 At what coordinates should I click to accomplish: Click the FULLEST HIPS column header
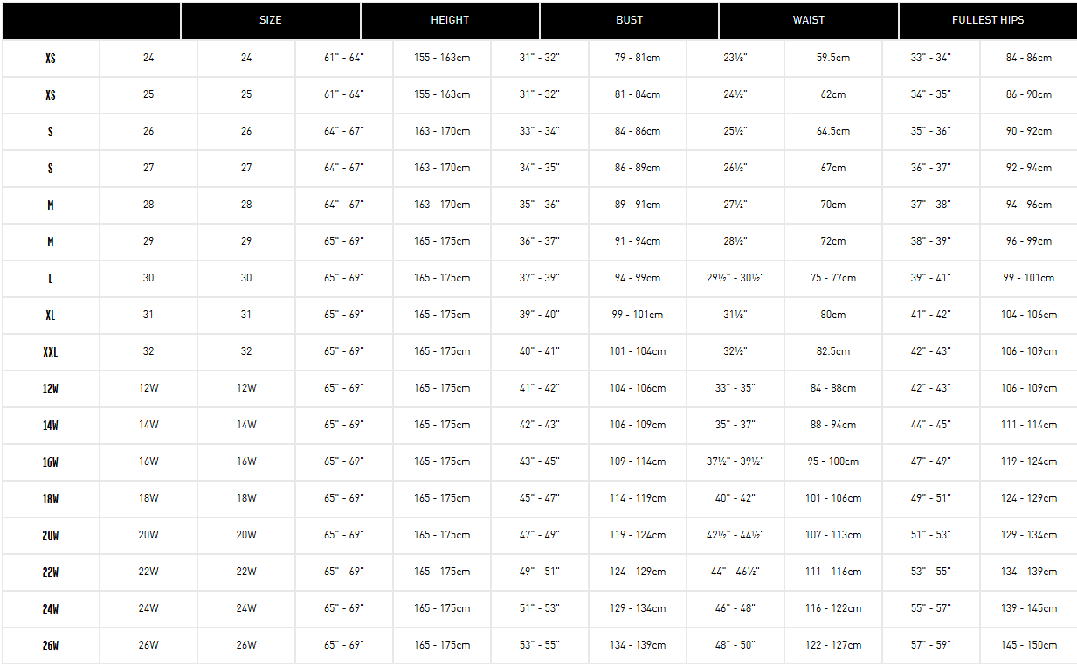pos(988,20)
